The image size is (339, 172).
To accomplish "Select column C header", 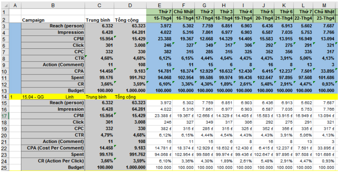I will coord(99,5).
